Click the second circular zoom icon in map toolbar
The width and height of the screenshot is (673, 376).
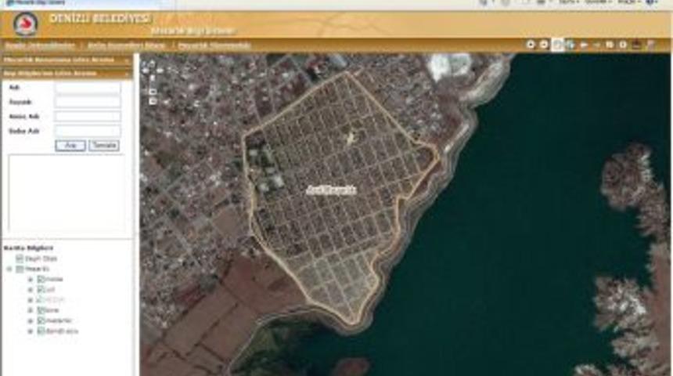[543, 45]
